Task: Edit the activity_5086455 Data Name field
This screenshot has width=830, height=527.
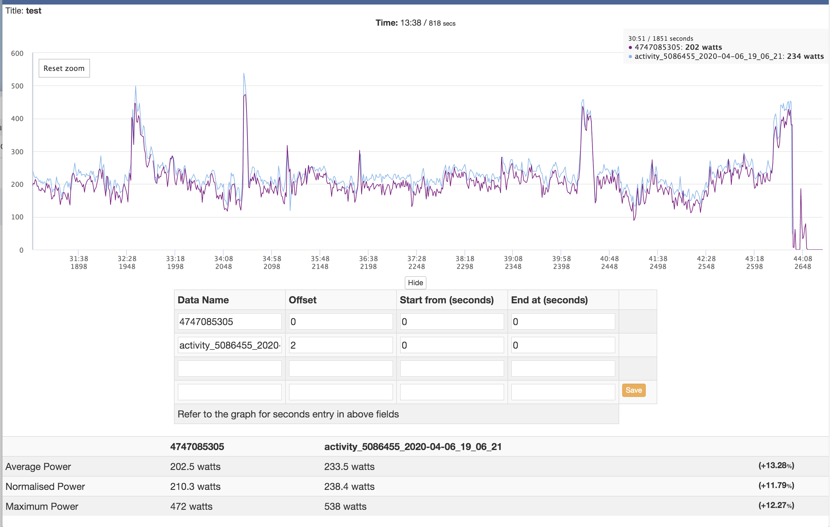Action: 230,345
